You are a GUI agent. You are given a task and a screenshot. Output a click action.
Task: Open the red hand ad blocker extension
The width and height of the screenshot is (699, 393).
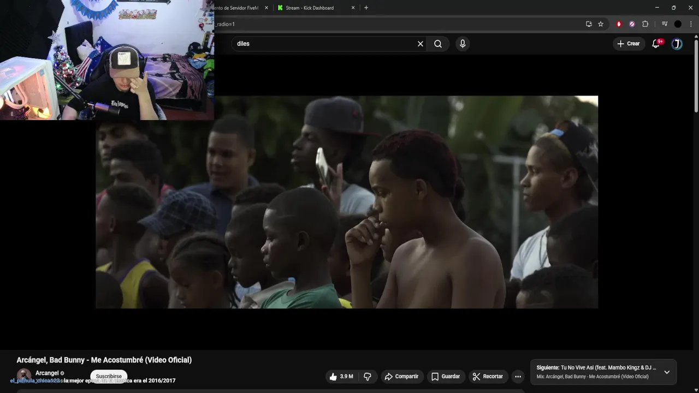point(619,24)
